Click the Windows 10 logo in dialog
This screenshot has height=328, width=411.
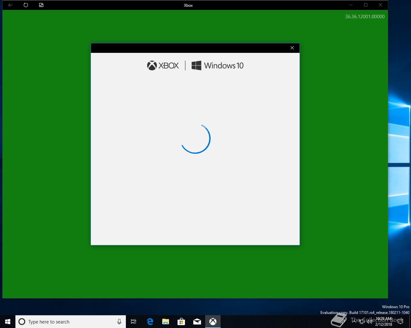point(217,66)
